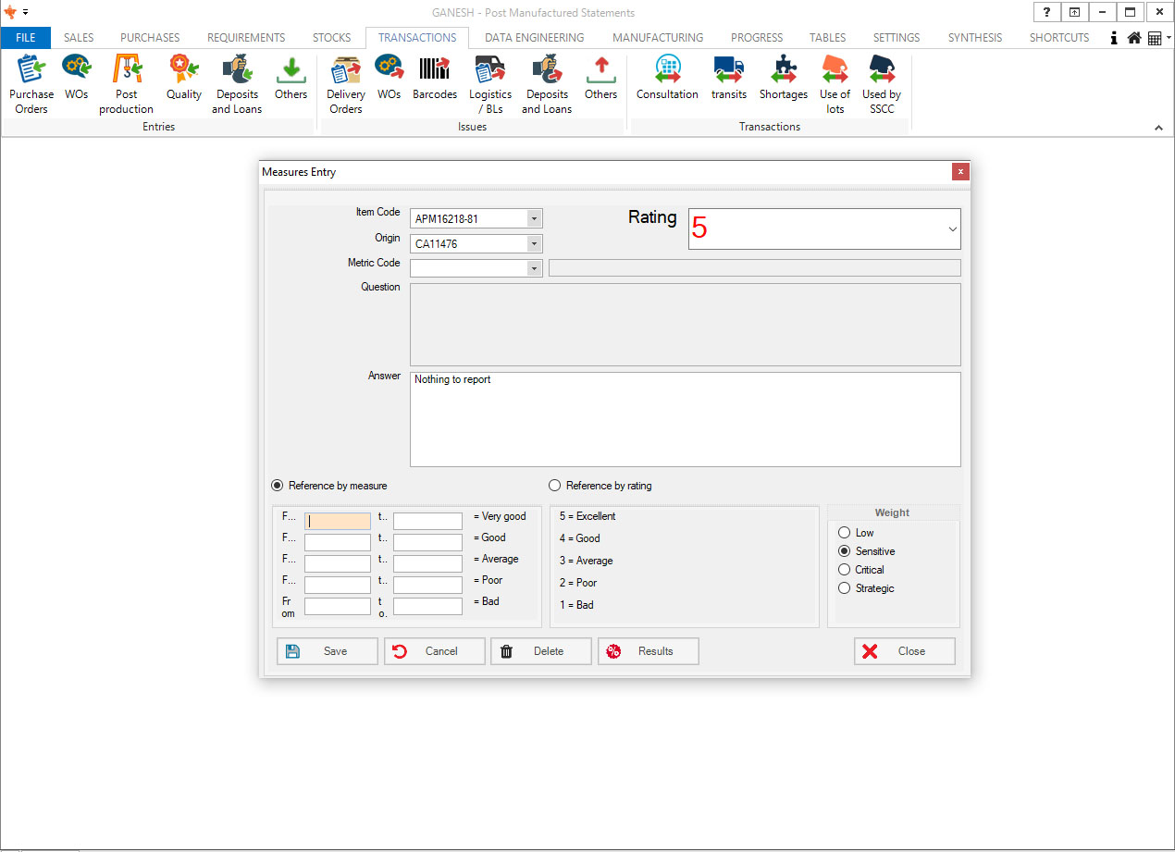
Task: Set weight to Critical
Action: pyautogui.click(x=844, y=570)
